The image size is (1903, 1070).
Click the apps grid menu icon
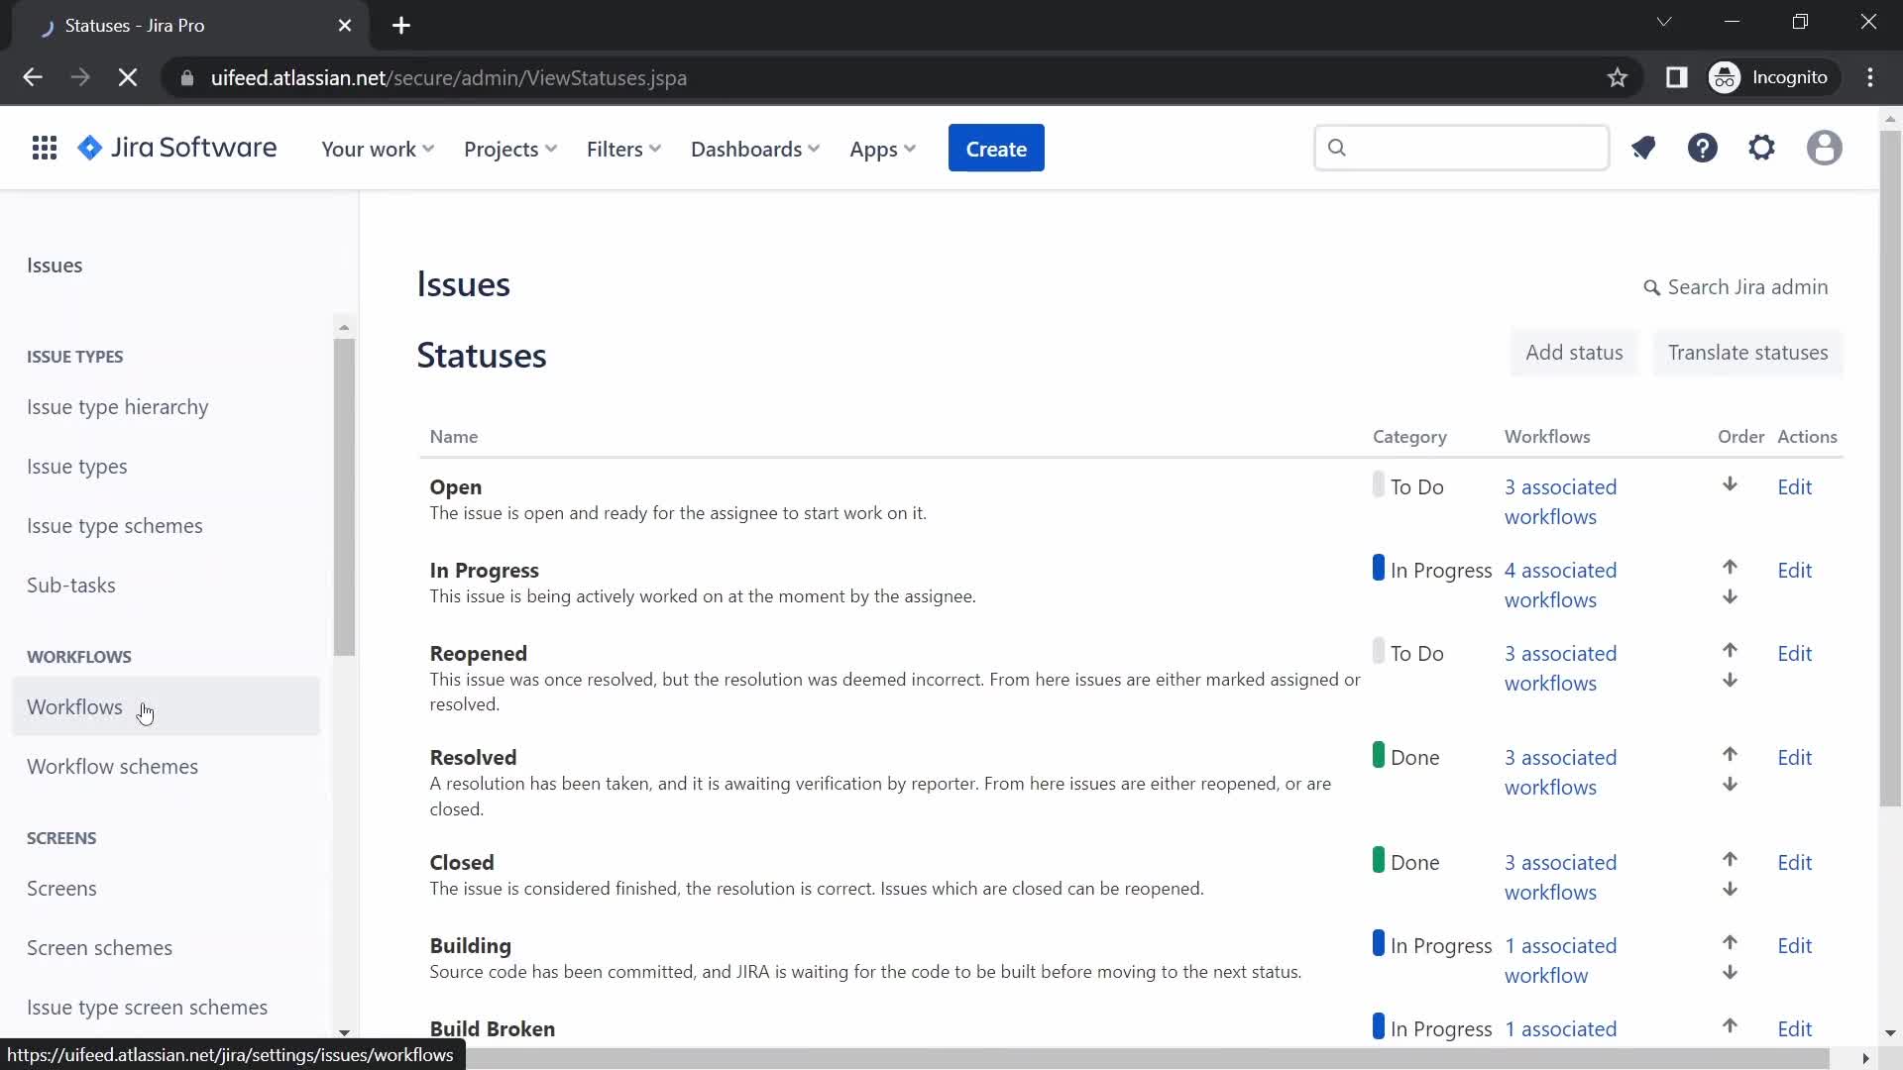tap(45, 148)
